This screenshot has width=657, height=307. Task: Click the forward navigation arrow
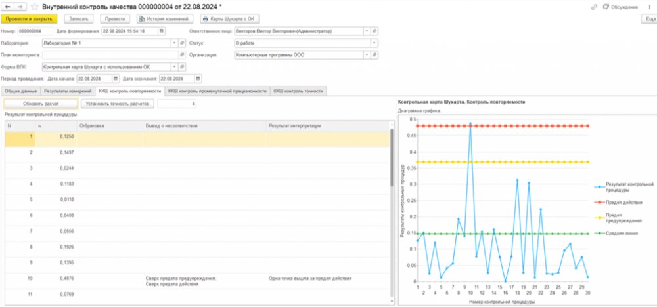coord(21,7)
